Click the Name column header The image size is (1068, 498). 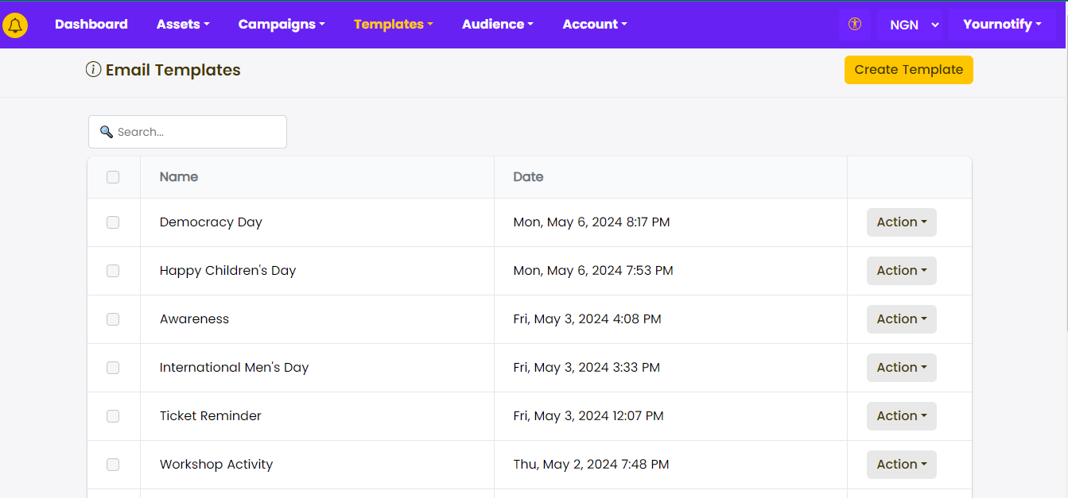(x=179, y=177)
